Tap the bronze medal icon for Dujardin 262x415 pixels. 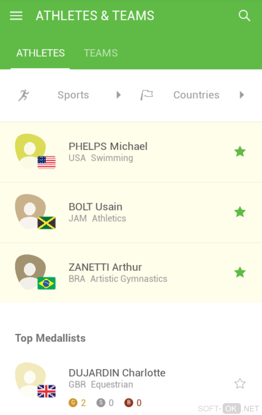[x=129, y=402]
